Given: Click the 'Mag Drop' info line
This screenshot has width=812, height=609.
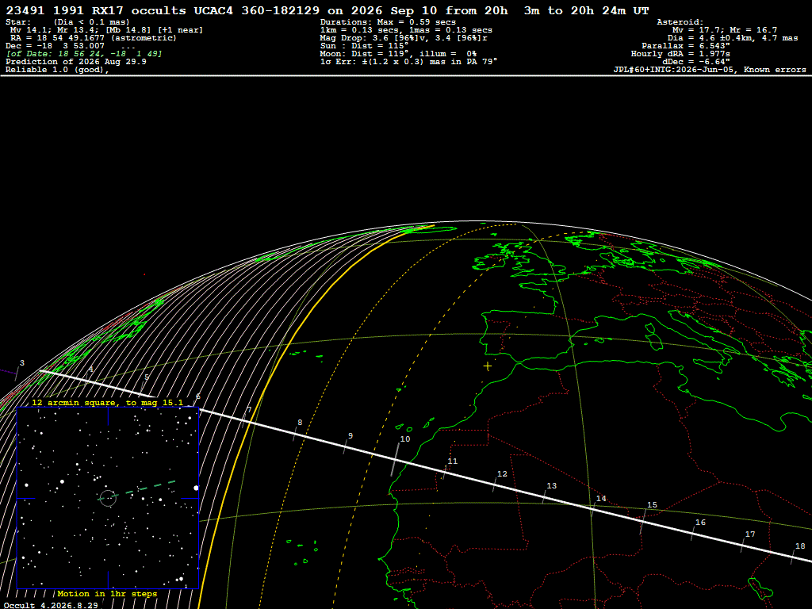Looking at the screenshot, I should pyautogui.click(x=404, y=38).
